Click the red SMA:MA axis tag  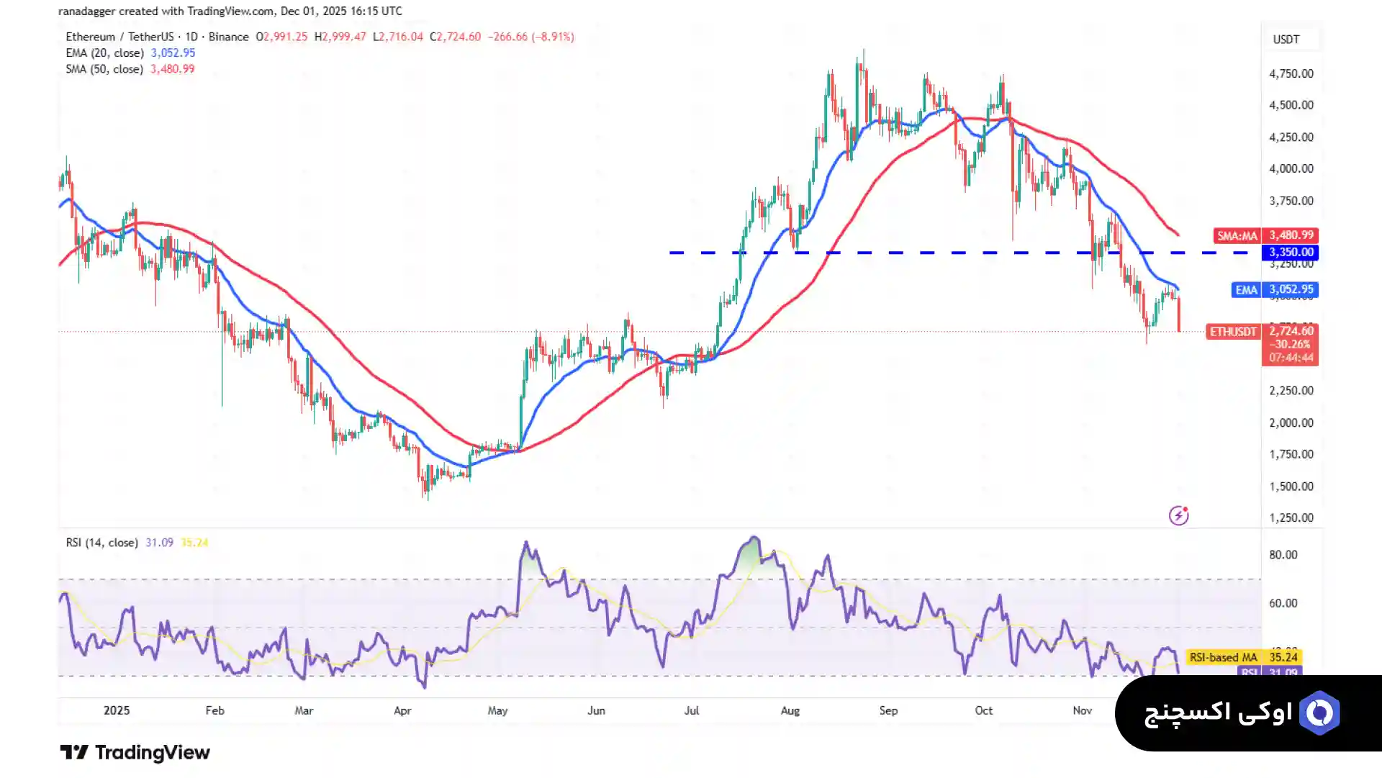click(x=1237, y=235)
